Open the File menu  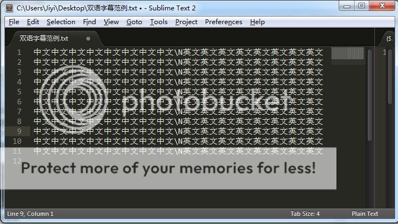click(14, 22)
